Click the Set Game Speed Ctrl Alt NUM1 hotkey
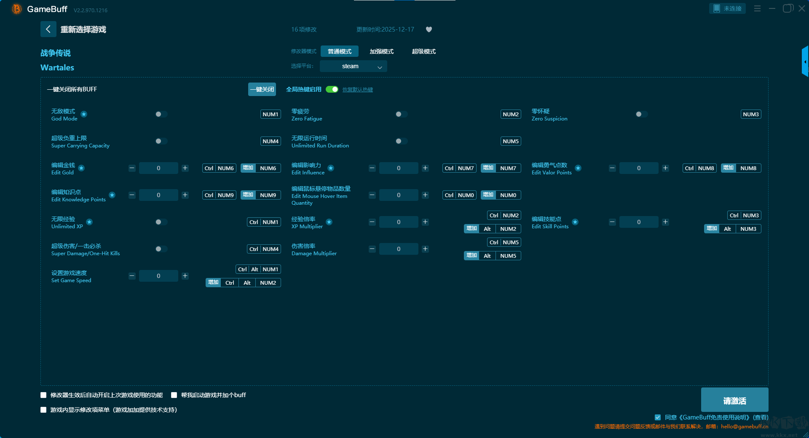 258,269
